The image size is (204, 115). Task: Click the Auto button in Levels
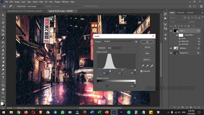click(147, 53)
